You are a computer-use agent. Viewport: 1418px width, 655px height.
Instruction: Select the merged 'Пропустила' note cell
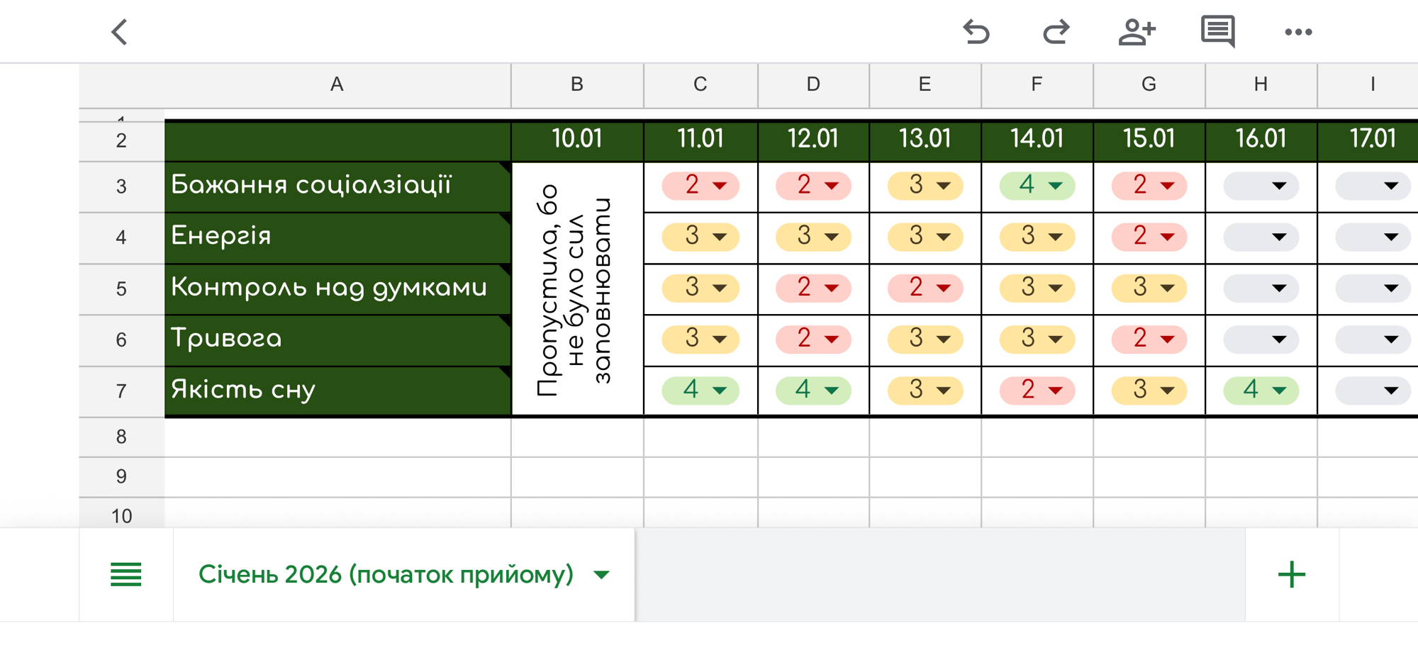point(577,289)
